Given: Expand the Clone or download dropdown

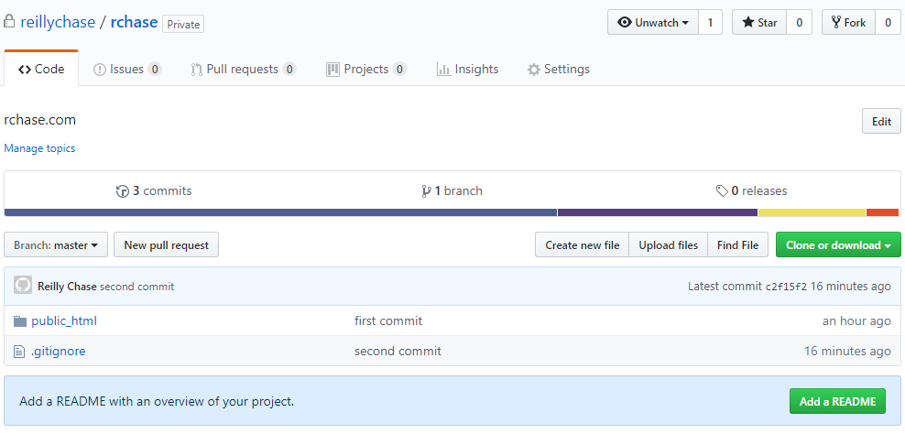Looking at the screenshot, I should 838,245.
